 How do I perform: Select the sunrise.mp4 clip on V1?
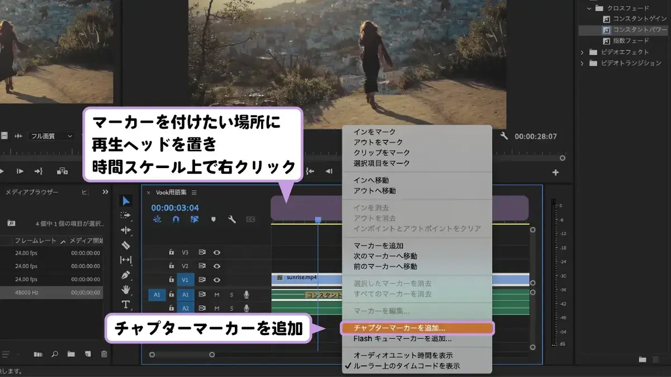pyautogui.click(x=306, y=278)
